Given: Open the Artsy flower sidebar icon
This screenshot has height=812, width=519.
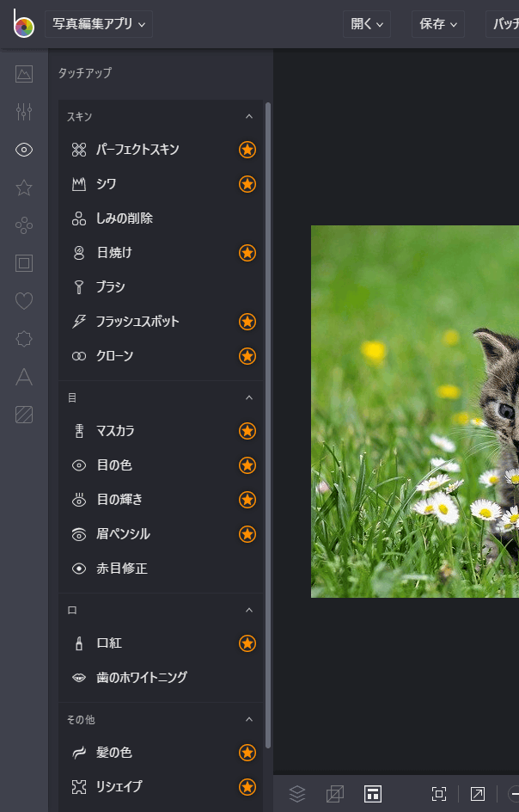Looking at the screenshot, I should coord(24,225).
